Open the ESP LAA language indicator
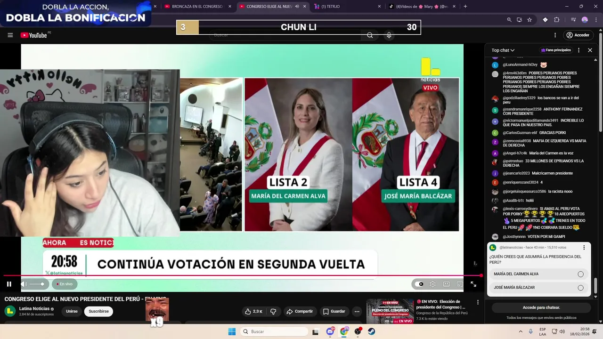 543,331
